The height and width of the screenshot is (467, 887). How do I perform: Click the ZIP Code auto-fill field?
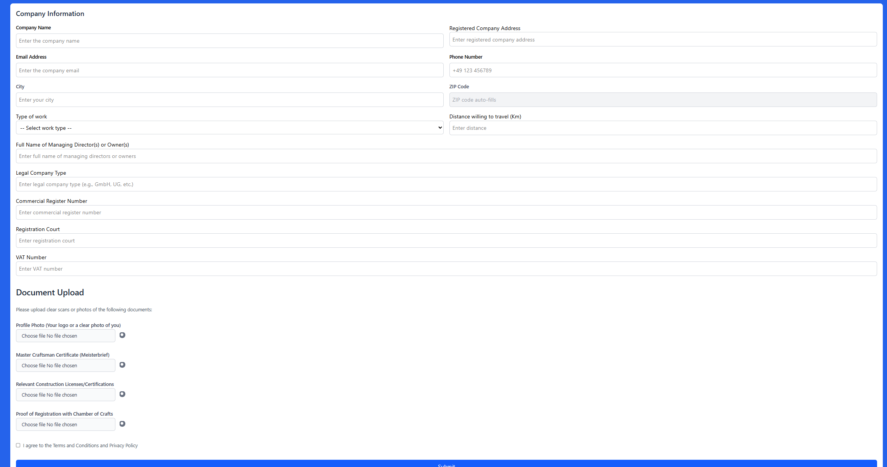coord(663,100)
